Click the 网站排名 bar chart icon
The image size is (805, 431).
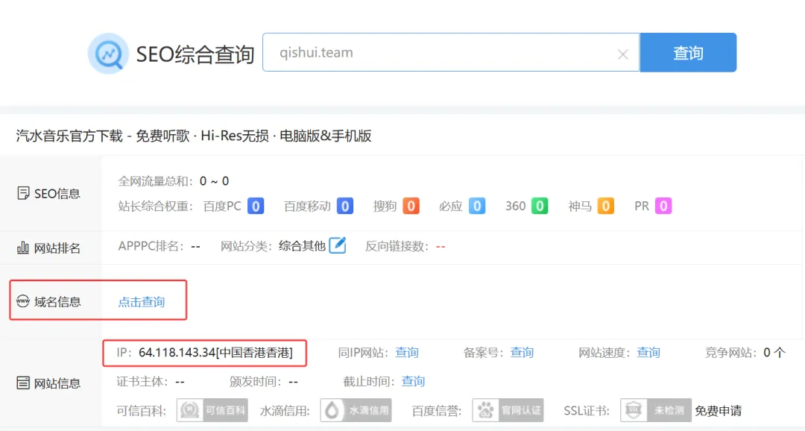click(x=22, y=248)
